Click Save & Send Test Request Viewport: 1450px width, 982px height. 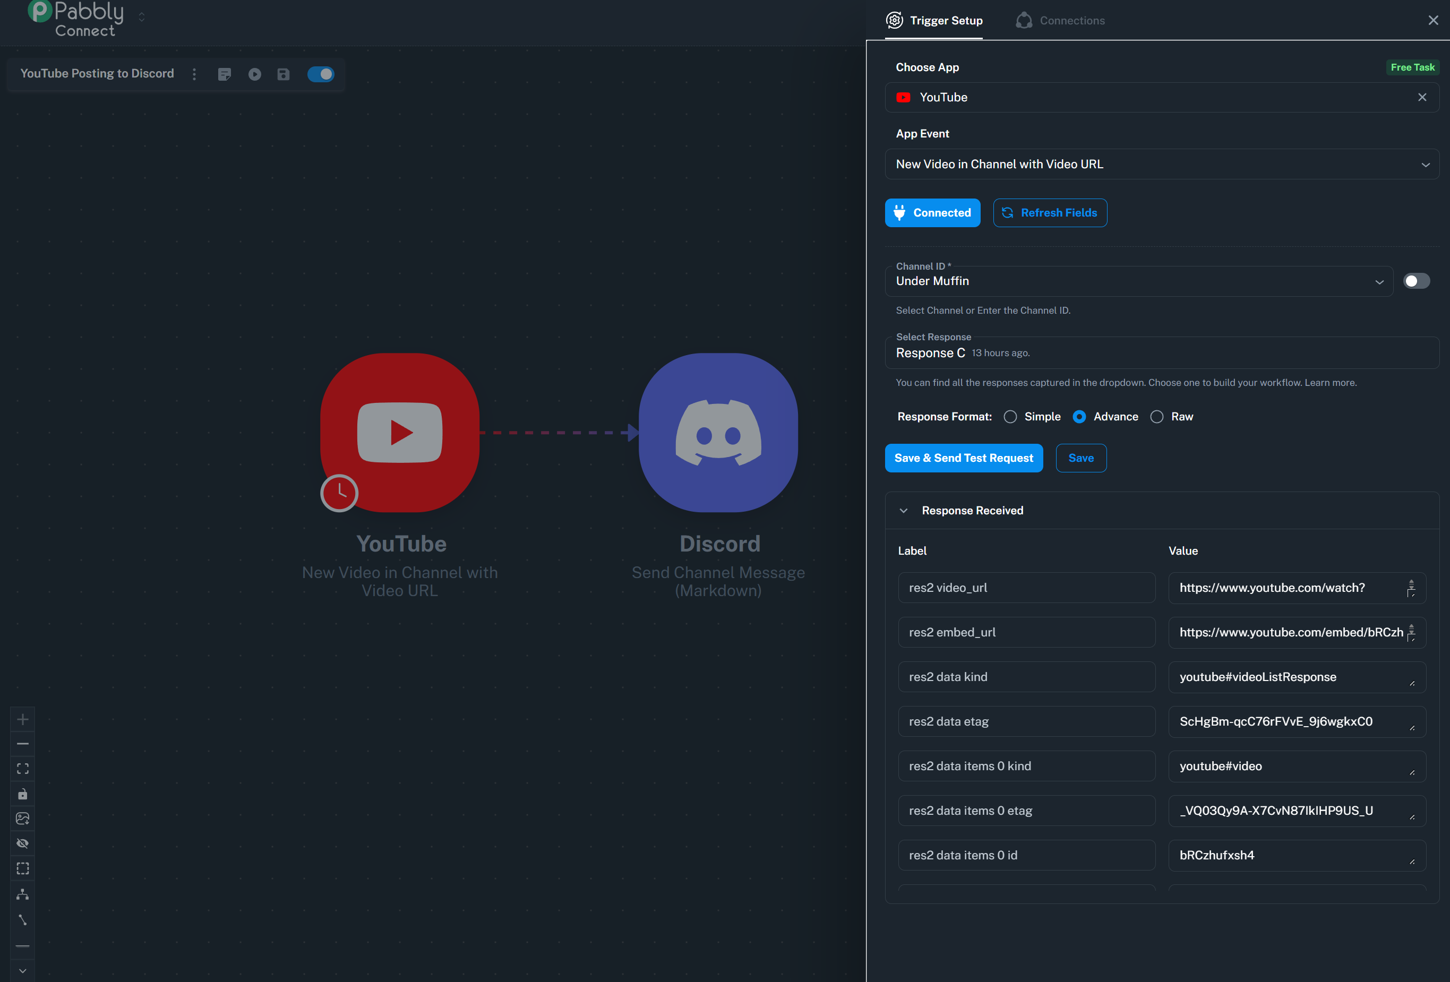pos(963,458)
